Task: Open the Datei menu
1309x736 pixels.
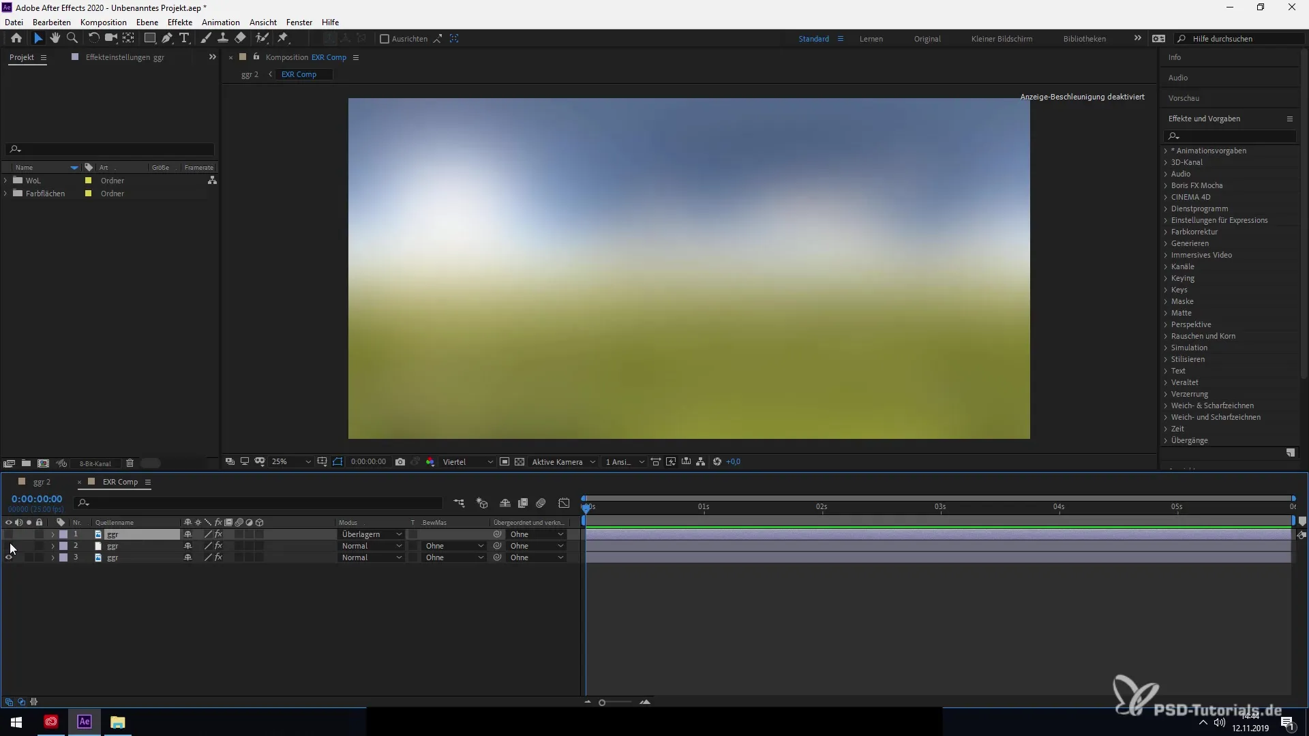Action: pyautogui.click(x=14, y=22)
